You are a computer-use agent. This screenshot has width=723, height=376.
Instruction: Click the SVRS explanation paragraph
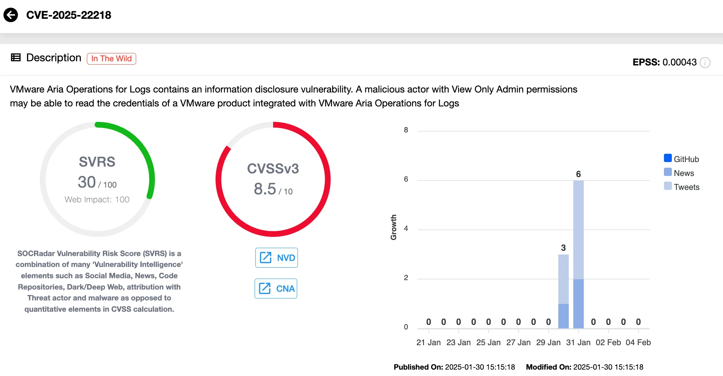point(99,281)
